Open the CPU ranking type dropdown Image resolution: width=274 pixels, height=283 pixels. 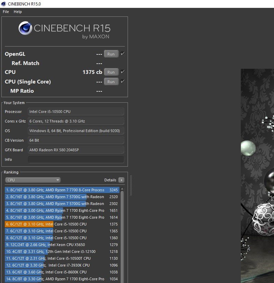point(33,180)
